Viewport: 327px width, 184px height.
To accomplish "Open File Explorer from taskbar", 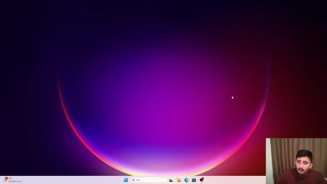I will (179, 180).
